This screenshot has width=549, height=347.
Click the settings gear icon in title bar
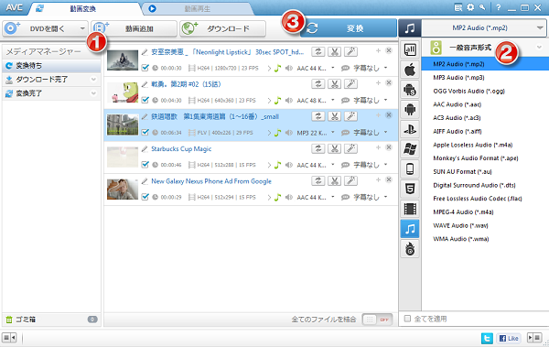pos(470,7)
